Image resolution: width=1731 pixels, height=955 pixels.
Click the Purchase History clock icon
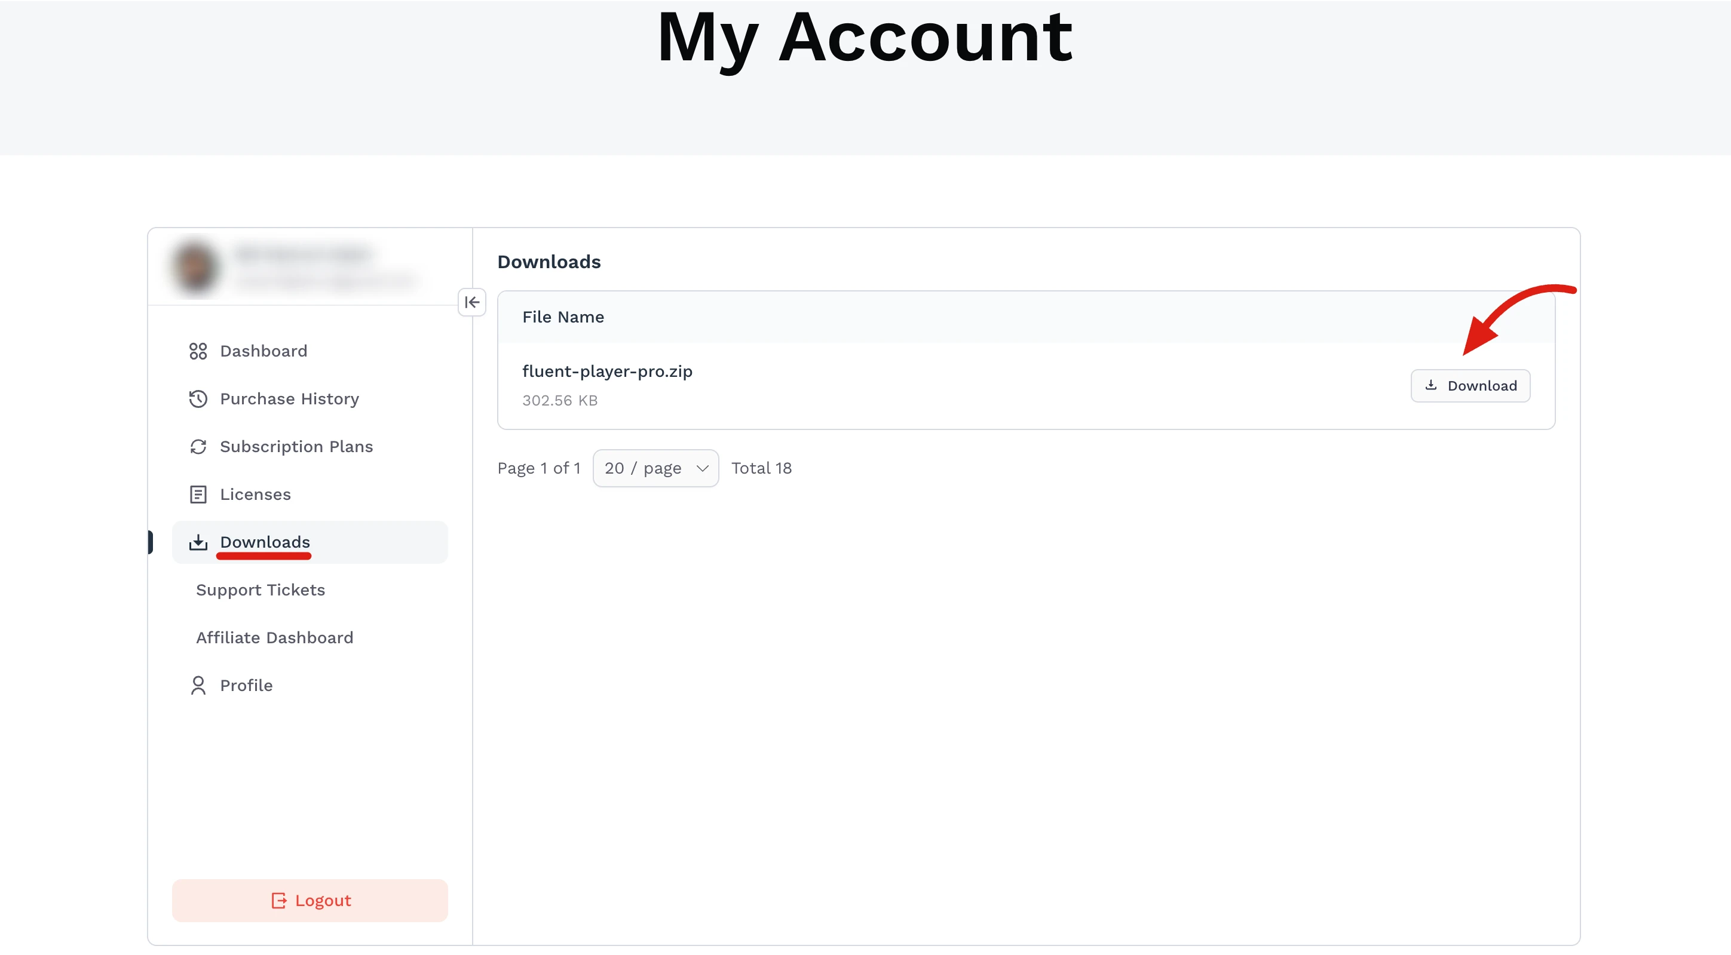(x=198, y=399)
